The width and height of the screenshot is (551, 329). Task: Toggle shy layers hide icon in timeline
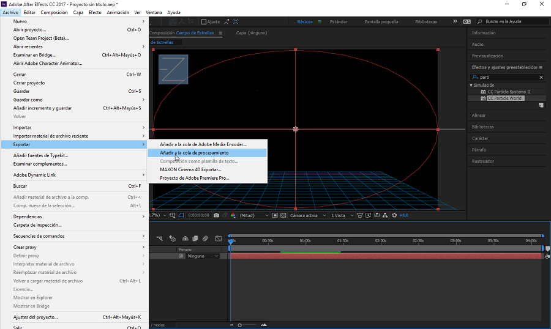(x=185, y=238)
